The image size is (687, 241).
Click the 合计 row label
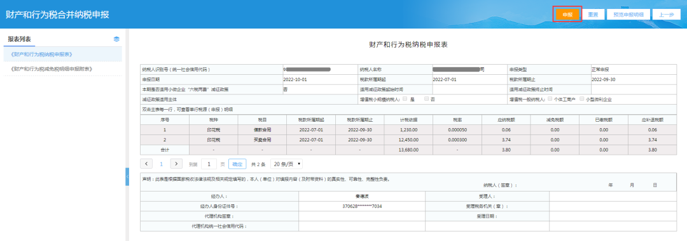click(x=165, y=150)
